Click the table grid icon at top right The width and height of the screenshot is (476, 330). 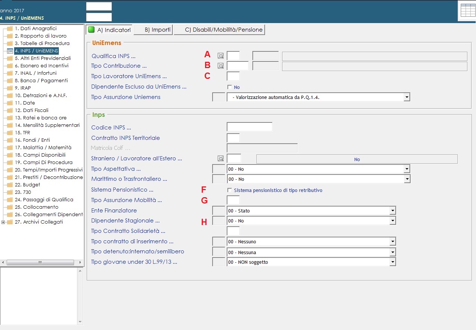(468, 10)
